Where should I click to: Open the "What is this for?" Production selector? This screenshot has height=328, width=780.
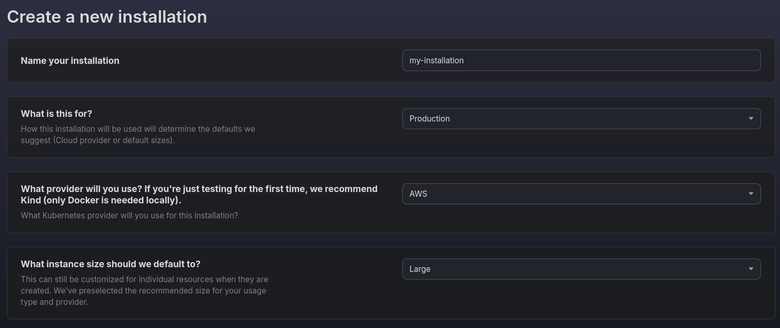(581, 118)
